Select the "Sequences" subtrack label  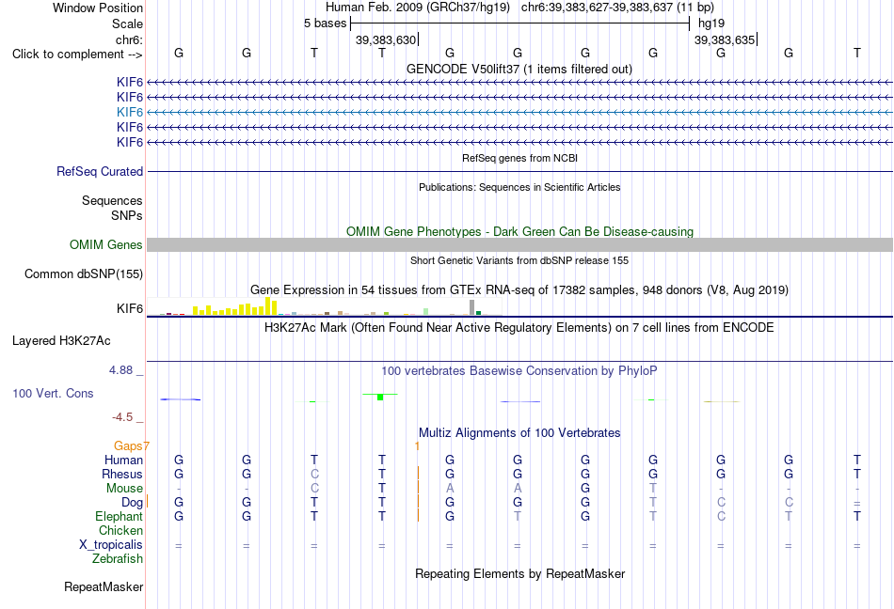tap(112, 200)
